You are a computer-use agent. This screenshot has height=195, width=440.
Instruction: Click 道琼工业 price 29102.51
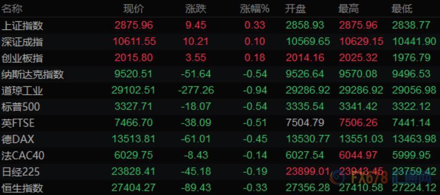(x=133, y=90)
